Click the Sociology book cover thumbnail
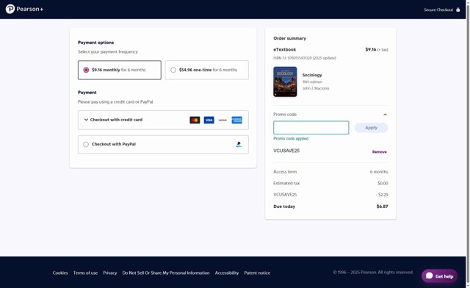 pyautogui.click(x=285, y=82)
